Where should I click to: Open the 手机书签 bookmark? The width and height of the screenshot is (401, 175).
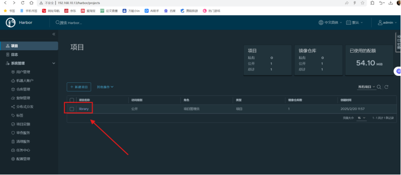click(29, 11)
